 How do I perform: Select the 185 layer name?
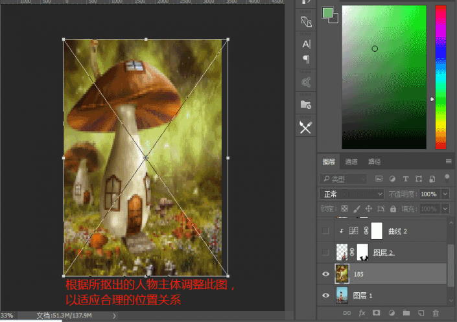click(x=358, y=274)
